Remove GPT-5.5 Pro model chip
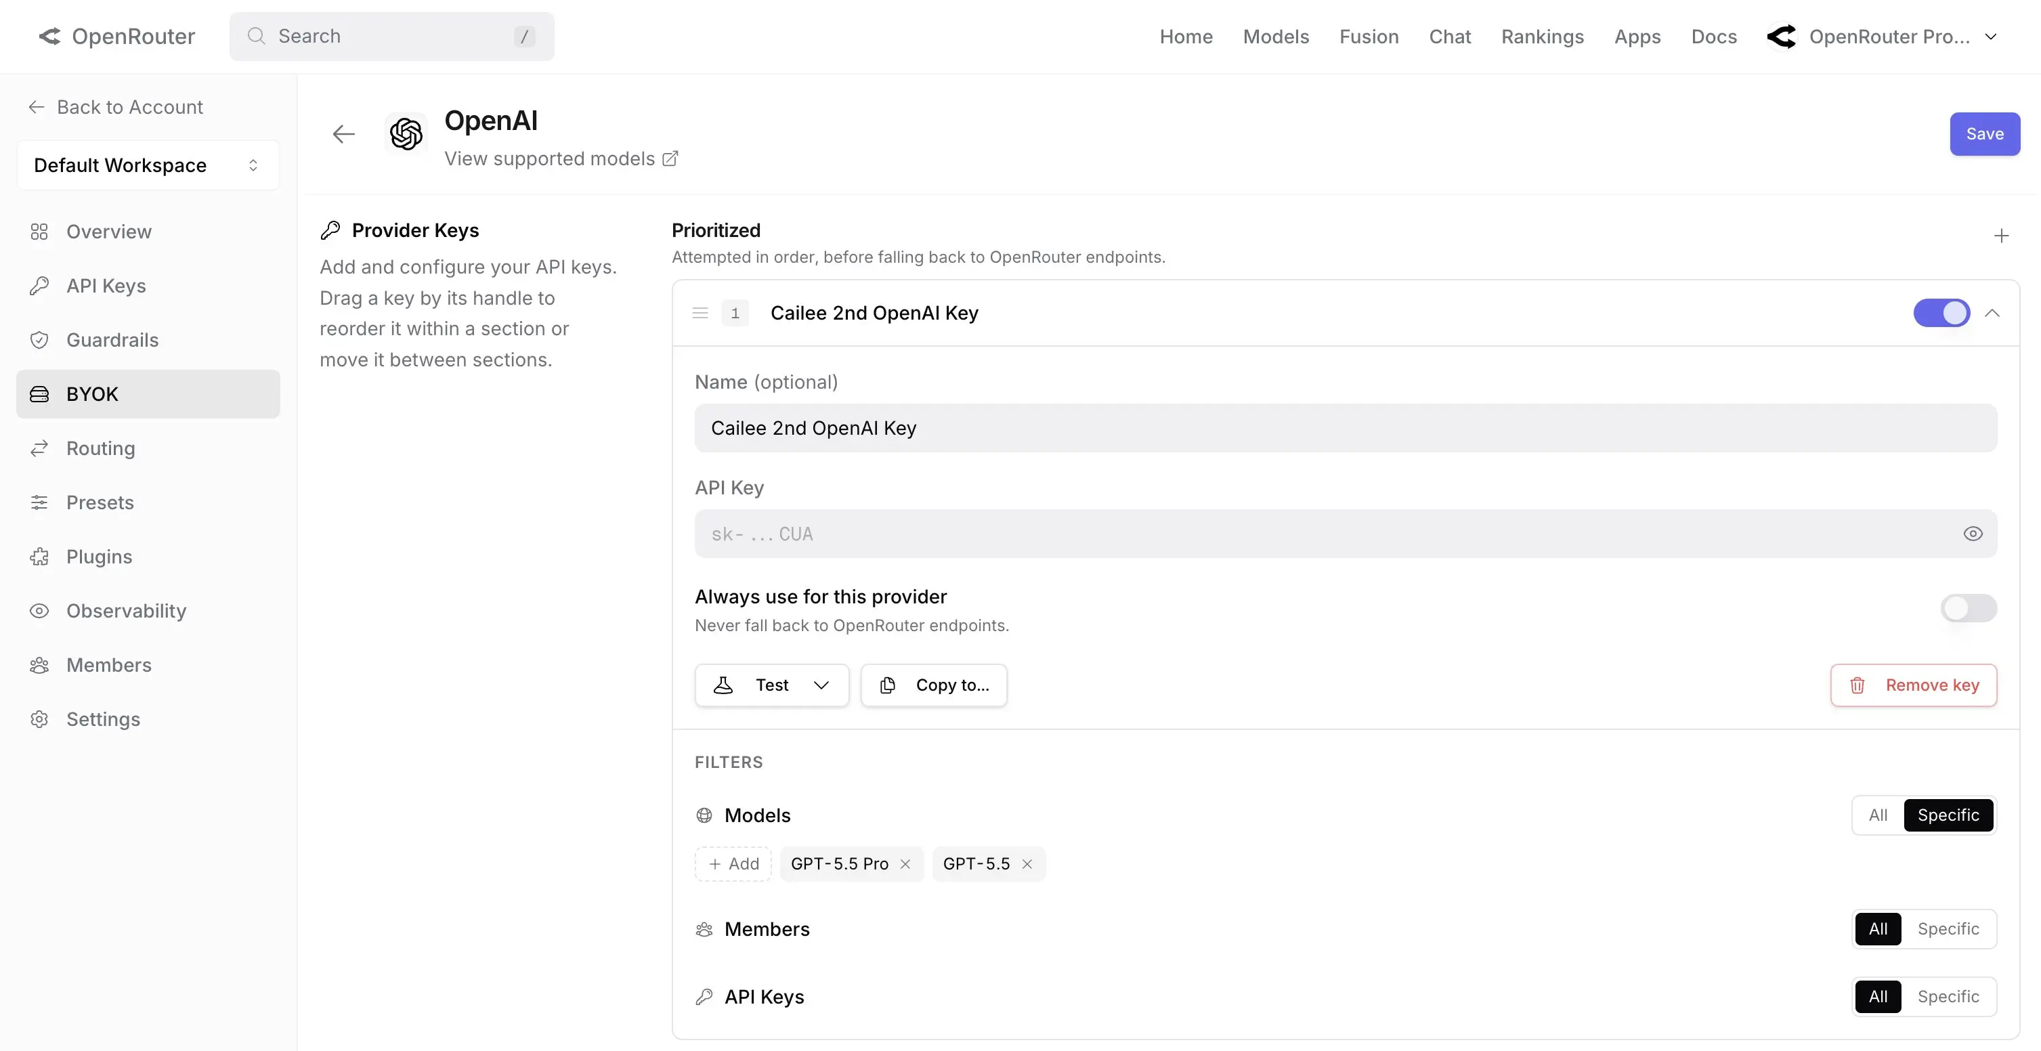This screenshot has width=2041, height=1051. coord(905,864)
